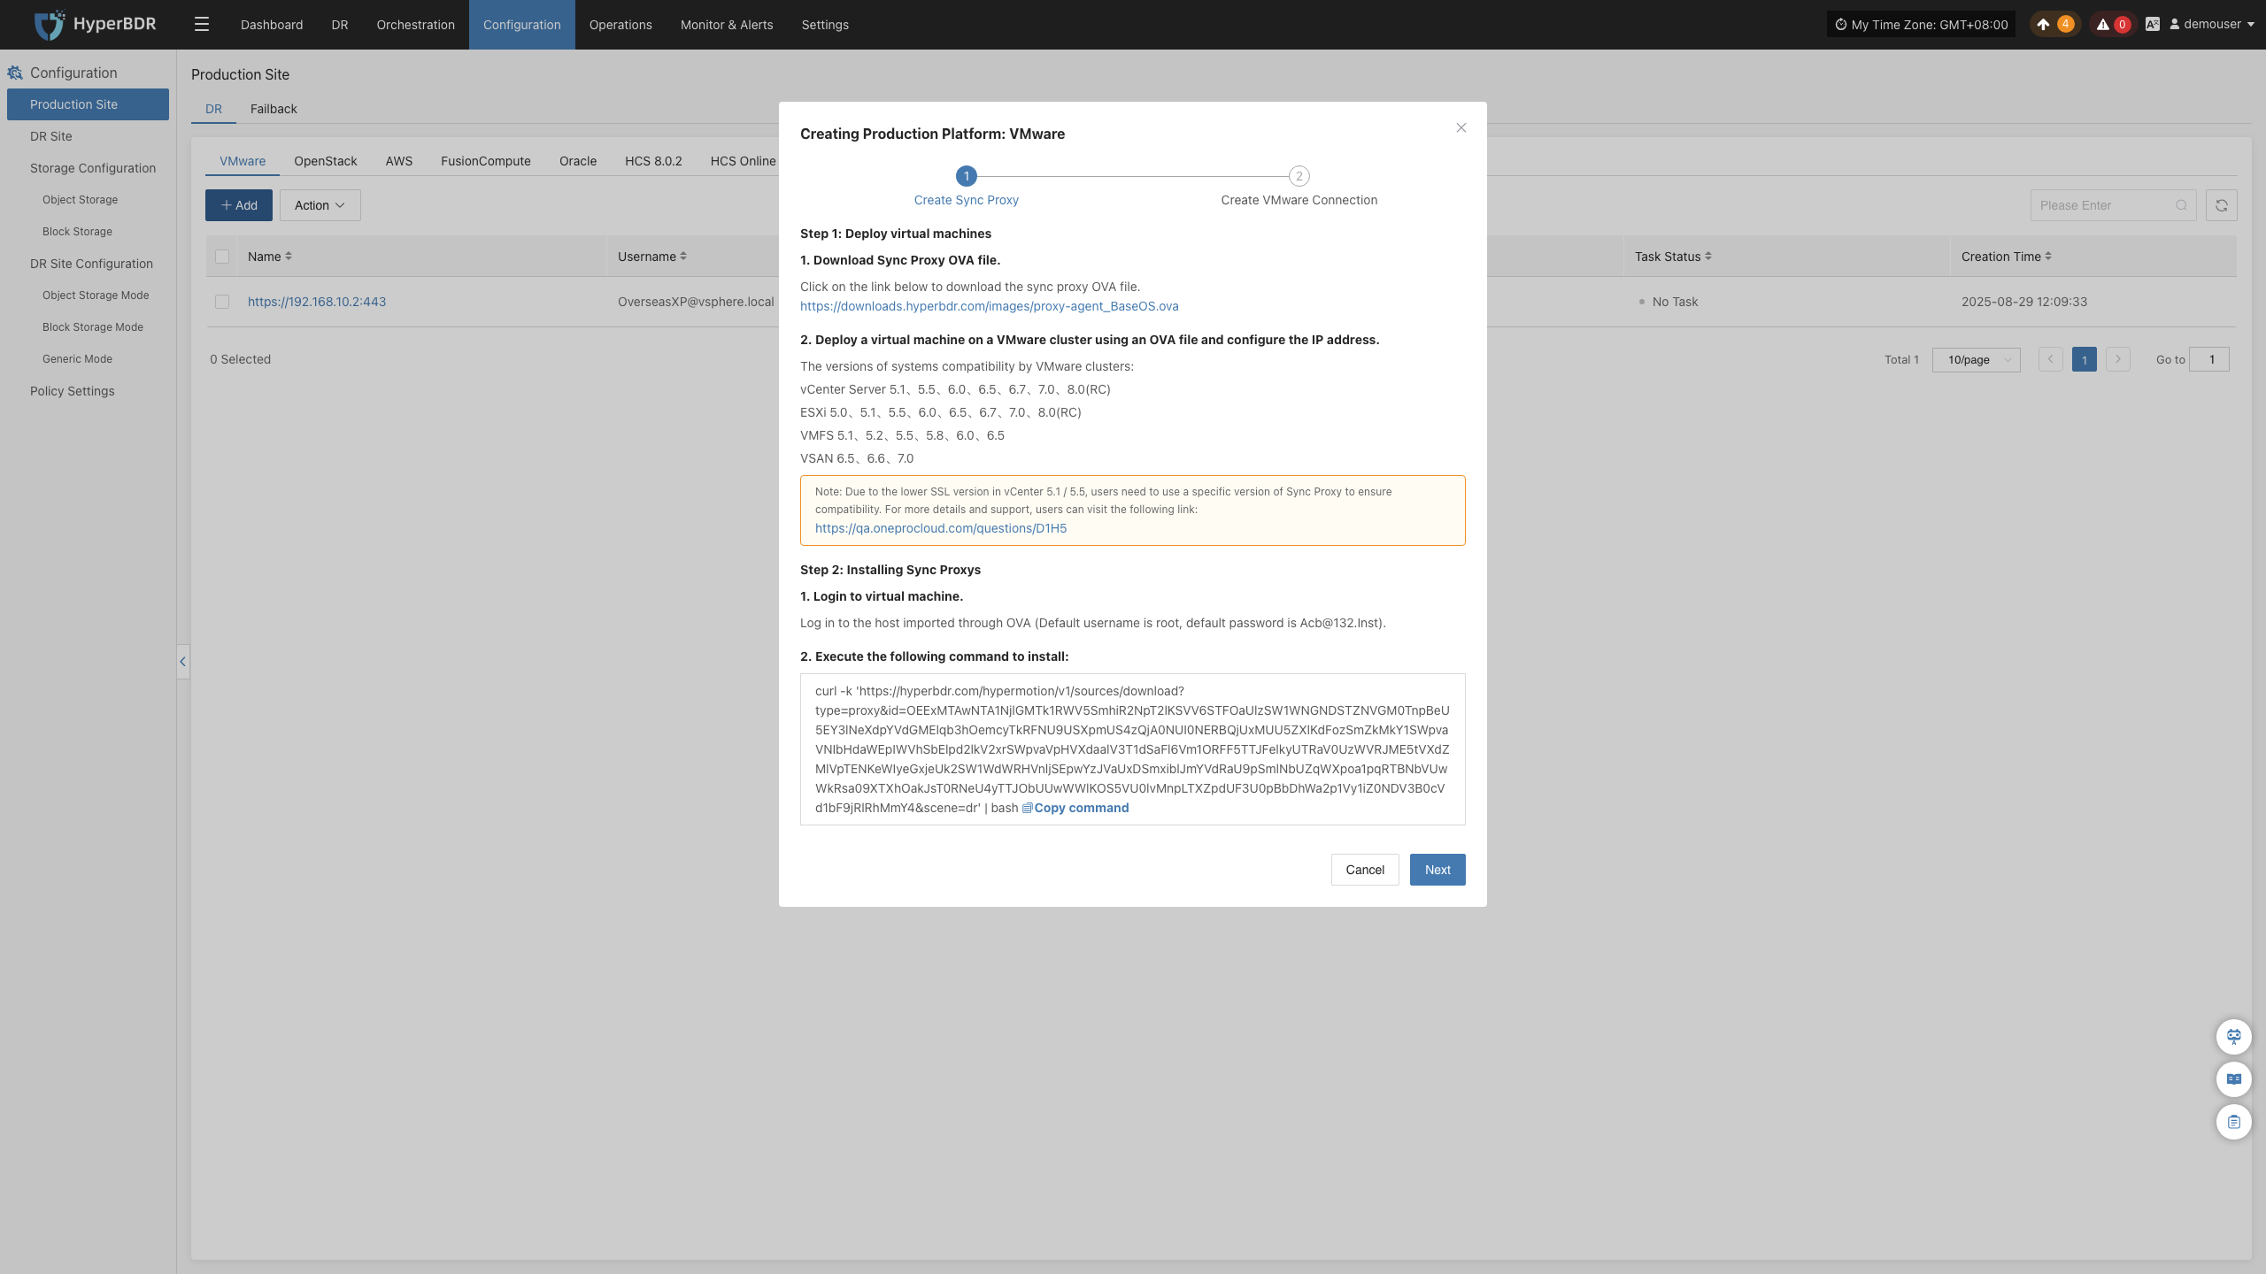
Task: Open the Dashboard menu
Action: click(272, 25)
